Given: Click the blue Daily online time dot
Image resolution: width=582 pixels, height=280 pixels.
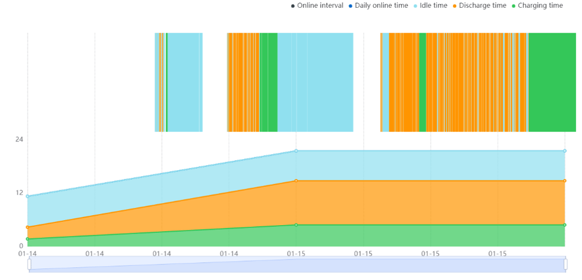Looking at the screenshot, I should tap(351, 6).
